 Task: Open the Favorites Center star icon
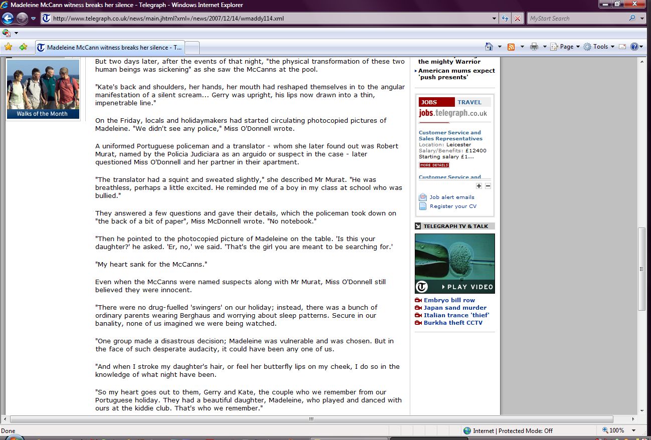point(8,47)
